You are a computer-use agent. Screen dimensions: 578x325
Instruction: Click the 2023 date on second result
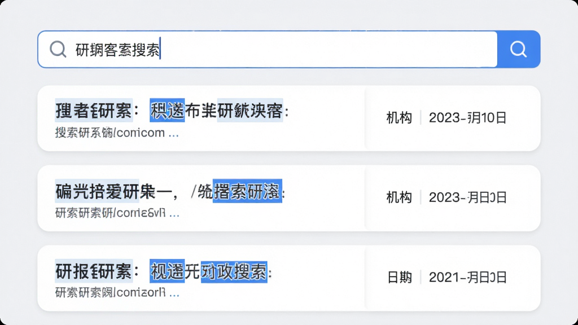pos(467,197)
